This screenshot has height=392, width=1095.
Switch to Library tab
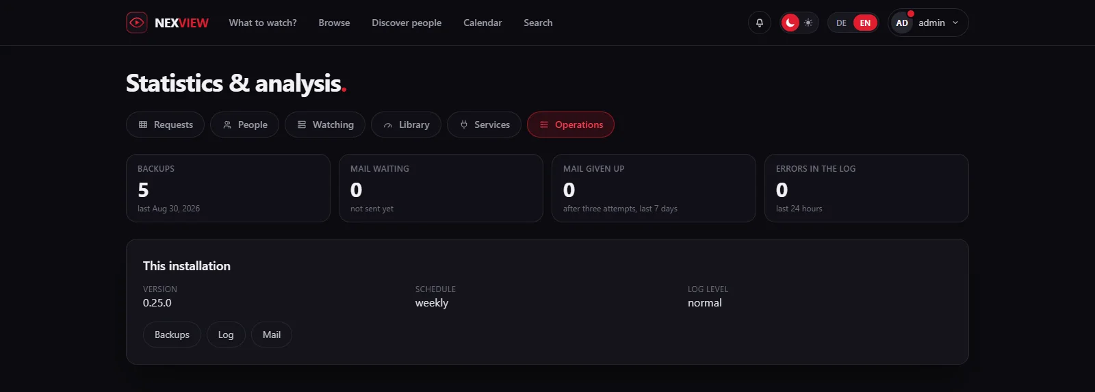click(x=406, y=125)
